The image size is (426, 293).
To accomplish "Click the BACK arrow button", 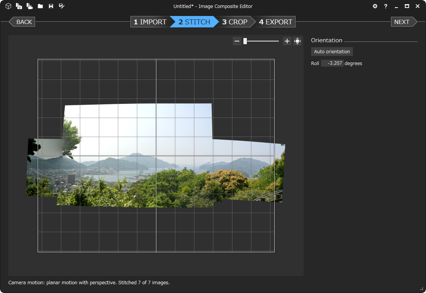I will coord(22,22).
